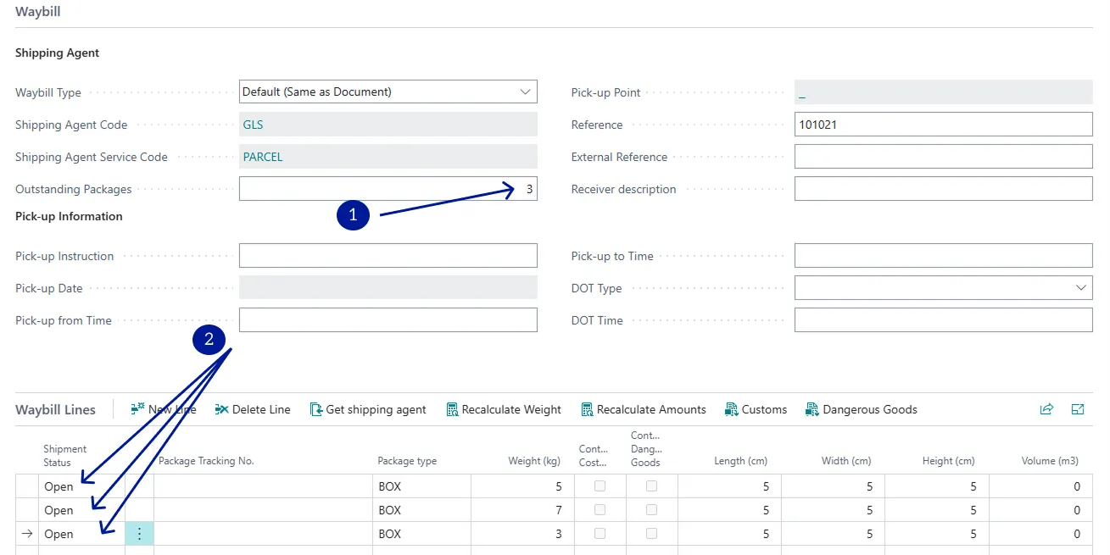Click the Get shipping agent icon
1110x555 pixels.
click(x=316, y=409)
